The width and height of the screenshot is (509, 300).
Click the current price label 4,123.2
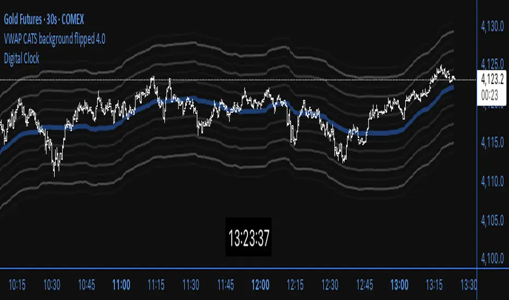click(x=493, y=79)
